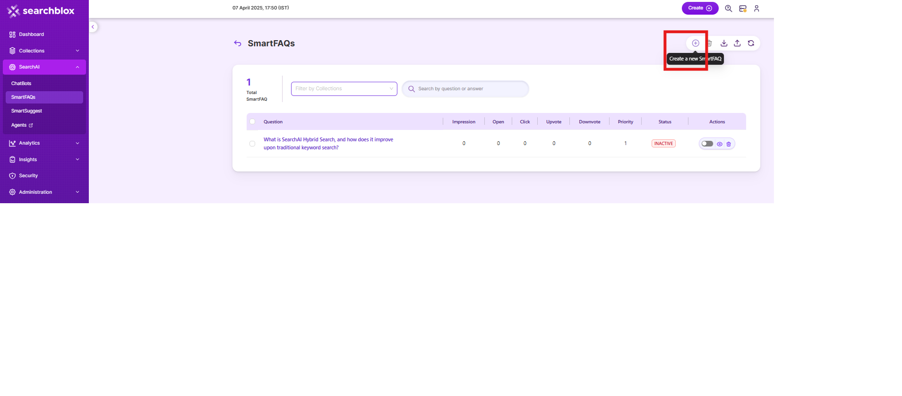Expand the Insights menu chevron
This screenshot has width=902, height=396.
(77, 159)
